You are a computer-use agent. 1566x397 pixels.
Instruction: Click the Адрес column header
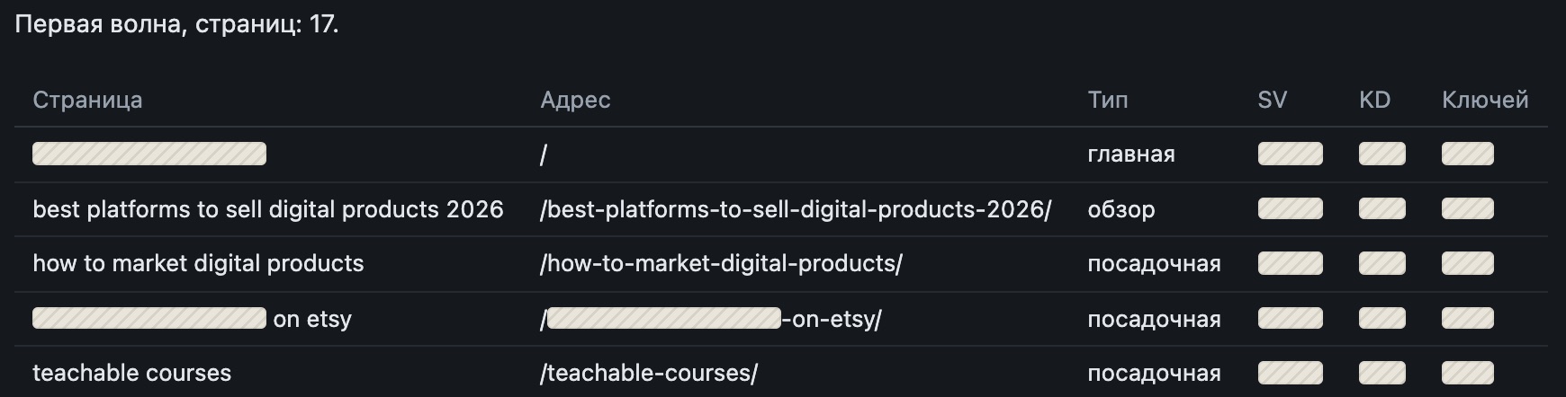(575, 100)
